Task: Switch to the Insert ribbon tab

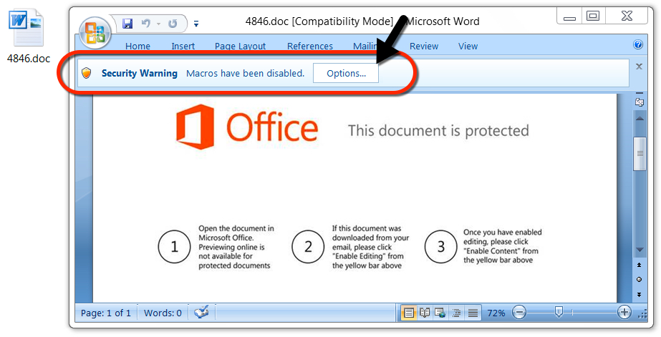Action: tap(183, 47)
